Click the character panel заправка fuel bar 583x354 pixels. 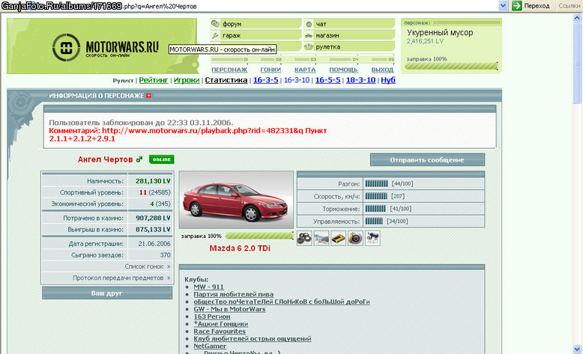451,67
